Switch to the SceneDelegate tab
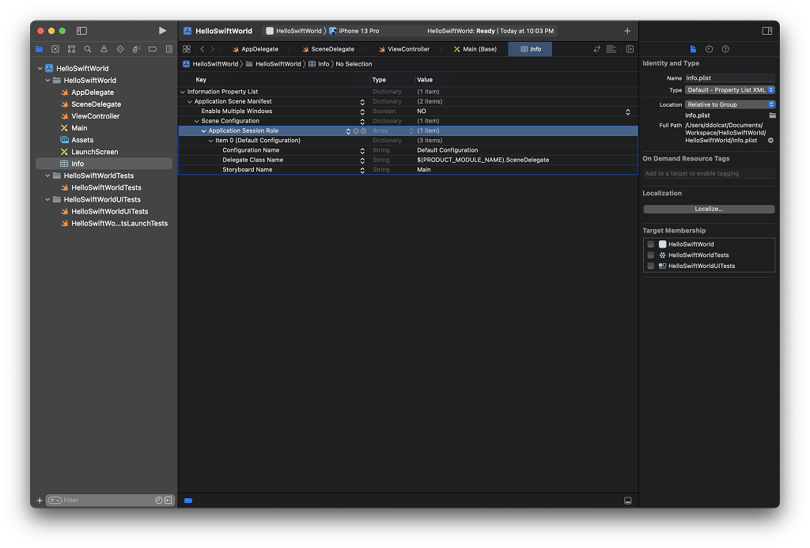810x548 pixels. coord(332,49)
